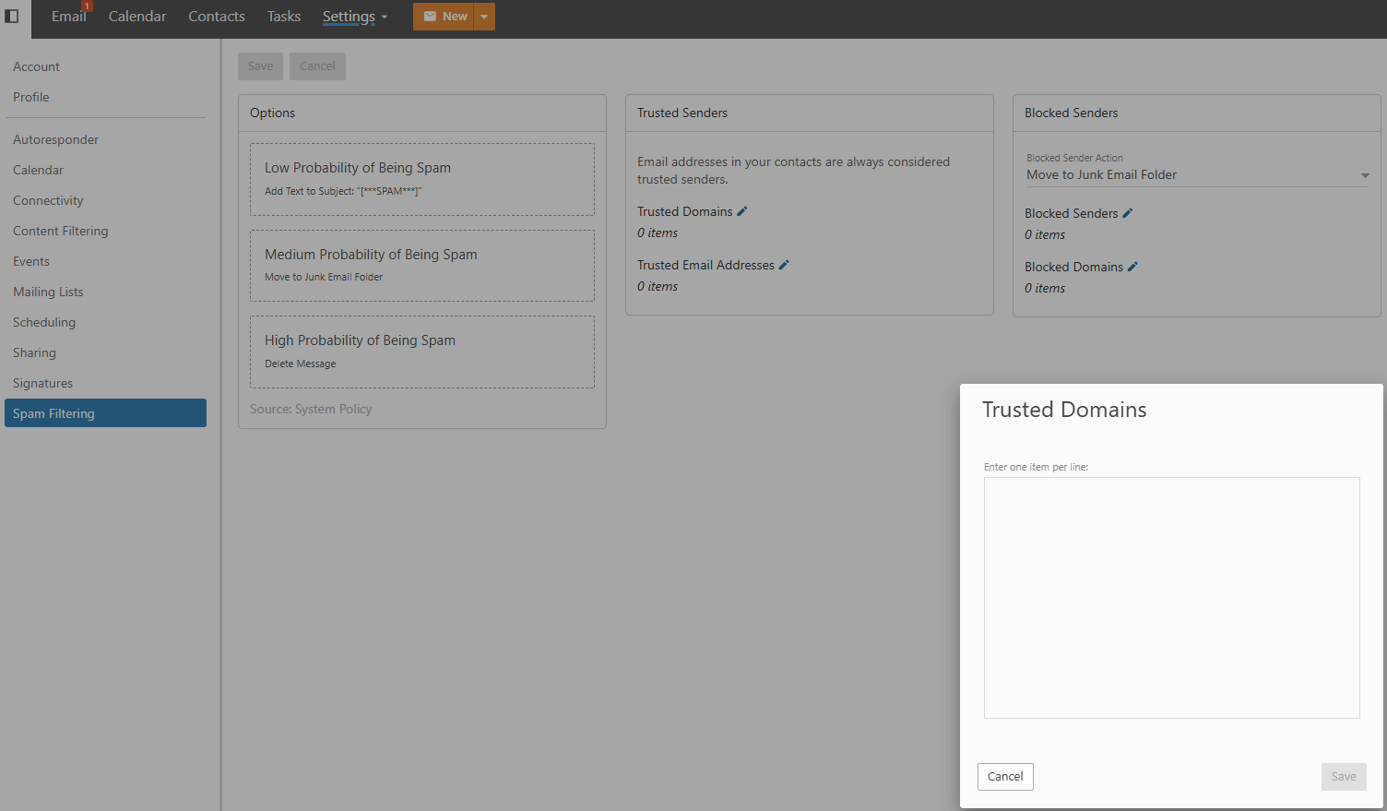Cancel the Trusted Domains dialog
Image resolution: width=1387 pixels, height=811 pixels.
point(1005,777)
